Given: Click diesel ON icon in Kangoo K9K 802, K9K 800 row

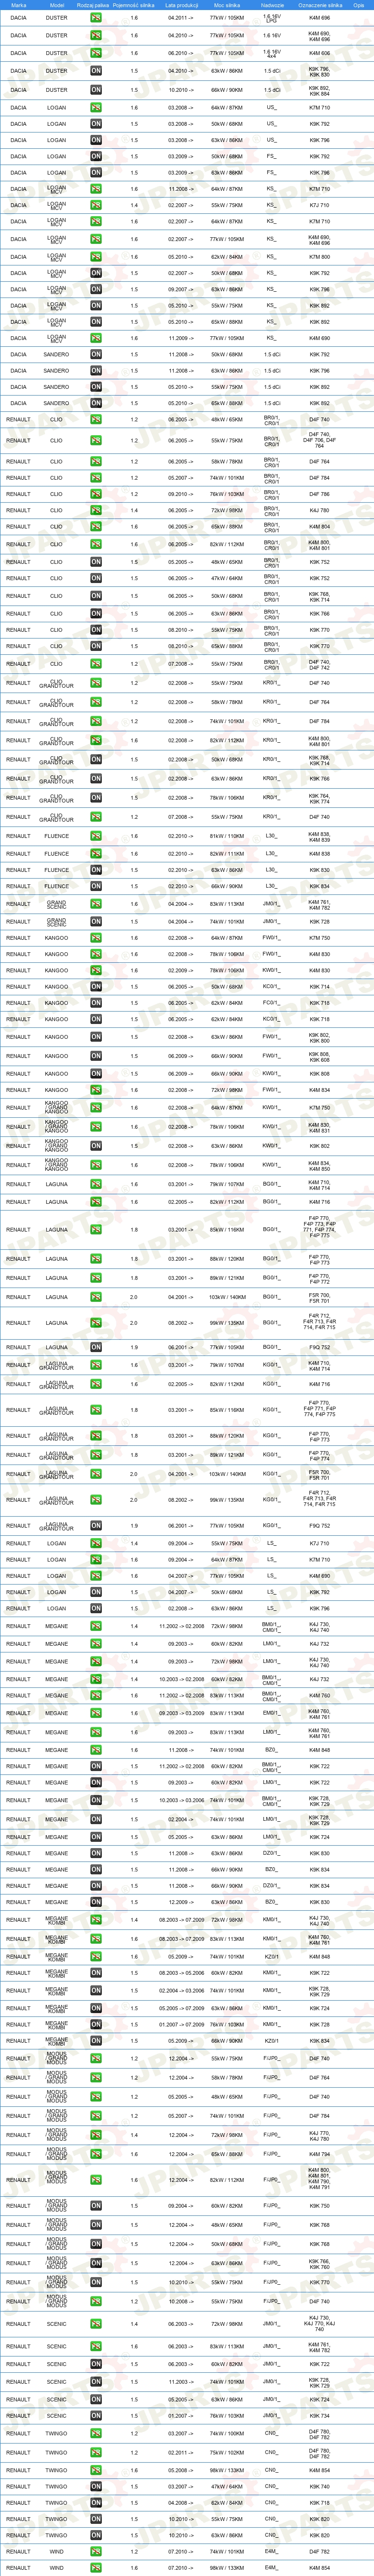Looking at the screenshot, I should click(x=96, y=1037).
